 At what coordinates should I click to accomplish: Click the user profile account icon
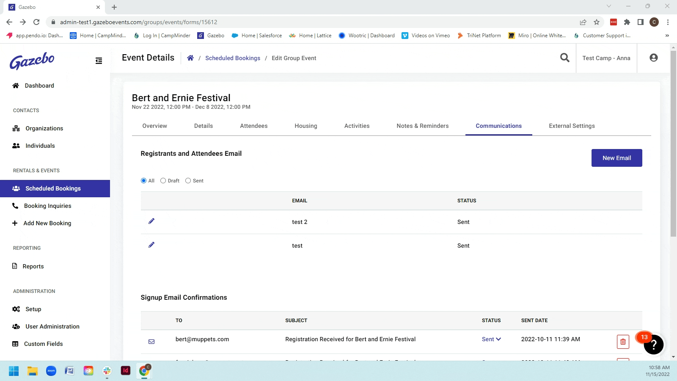click(653, 58)
